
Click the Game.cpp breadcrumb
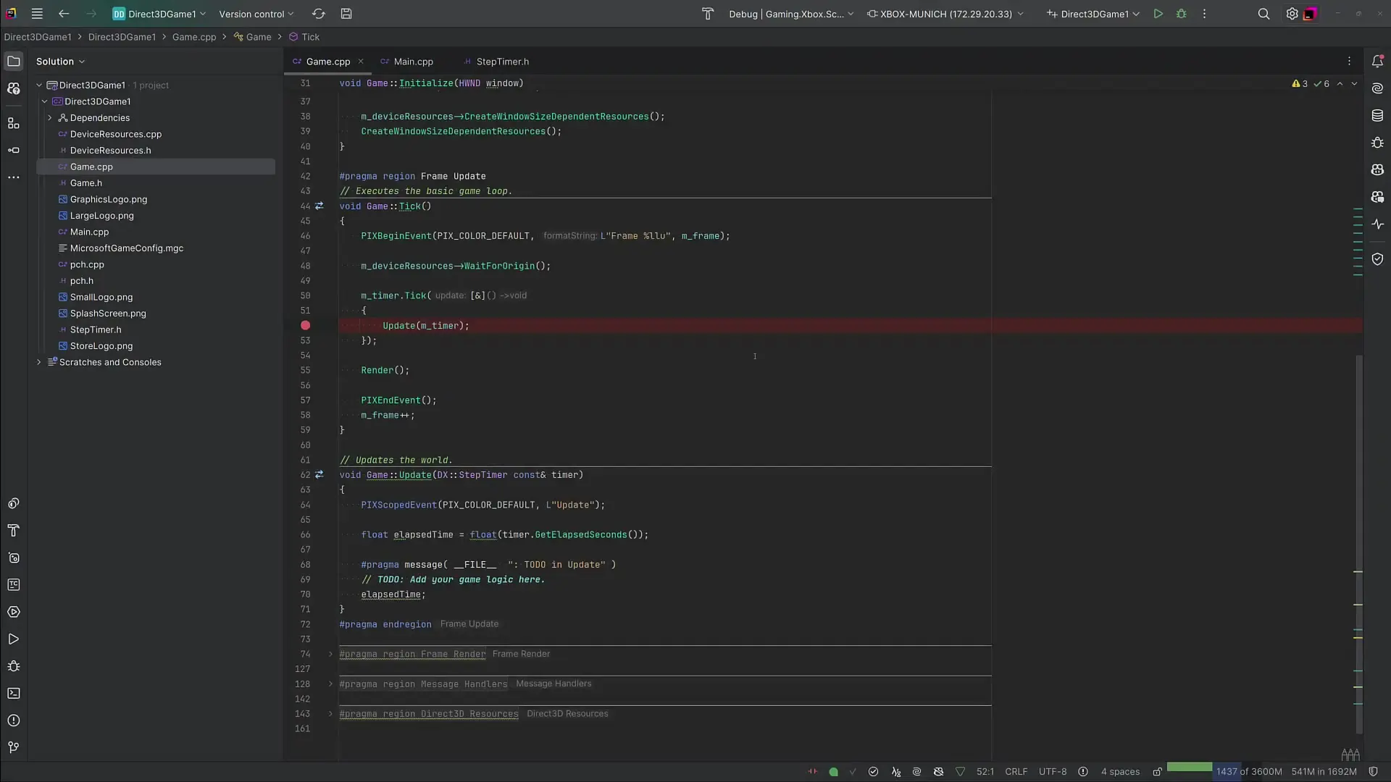194,37
